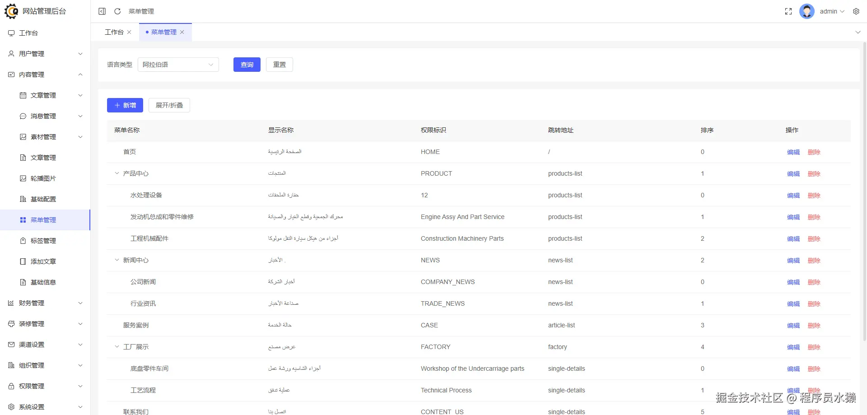Click the 新增 add button
This screenshot has height=415, width=867.
(x=125, y=105)
